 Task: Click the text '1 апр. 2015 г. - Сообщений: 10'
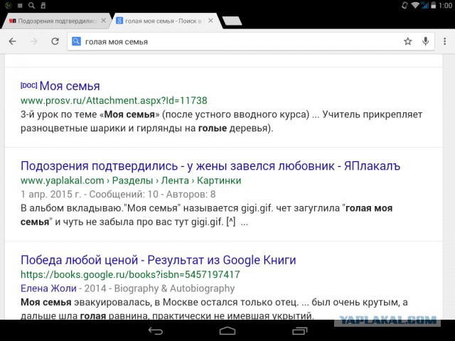point(90,194)
